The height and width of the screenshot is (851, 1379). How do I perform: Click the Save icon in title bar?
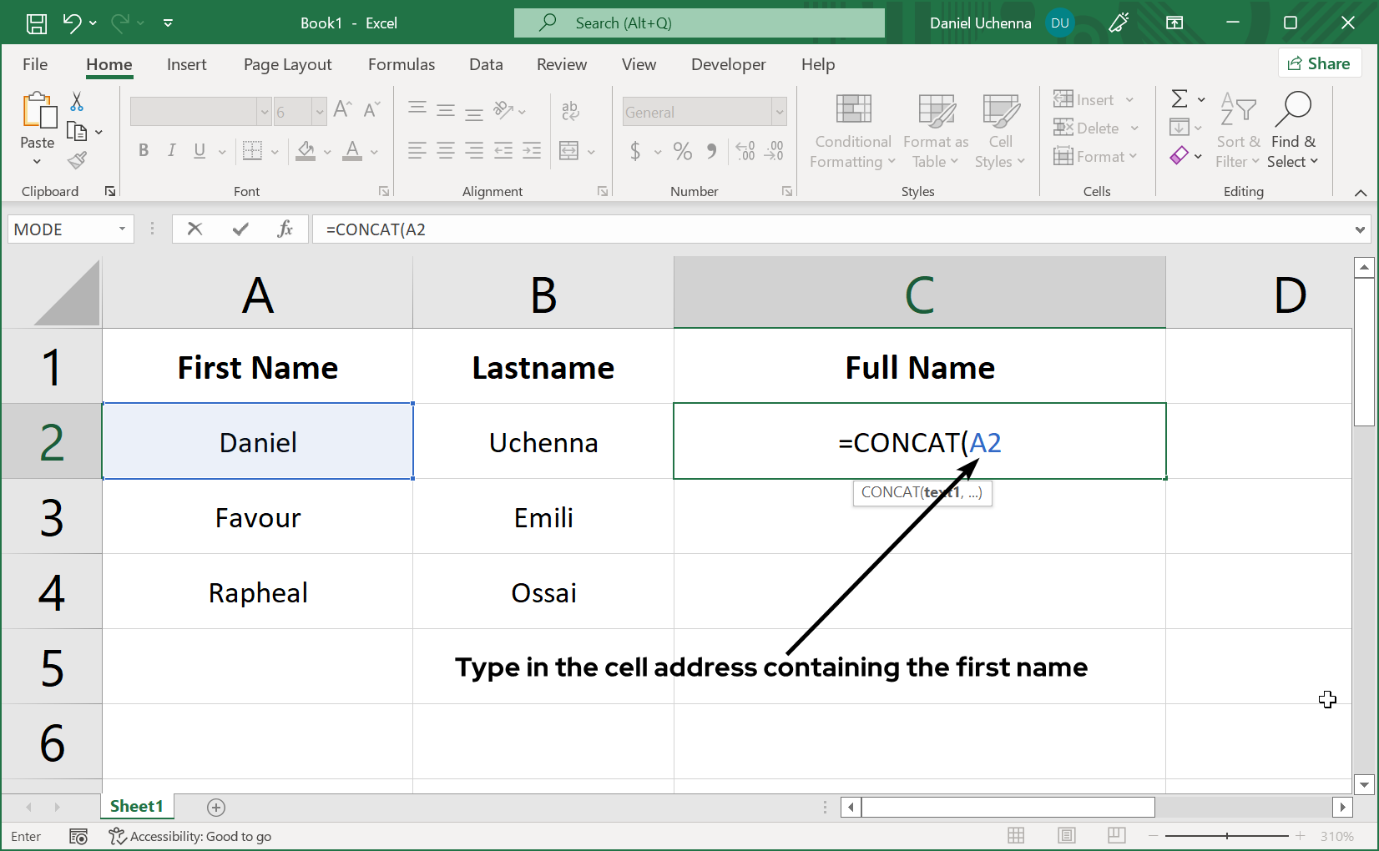click(37, 23)
